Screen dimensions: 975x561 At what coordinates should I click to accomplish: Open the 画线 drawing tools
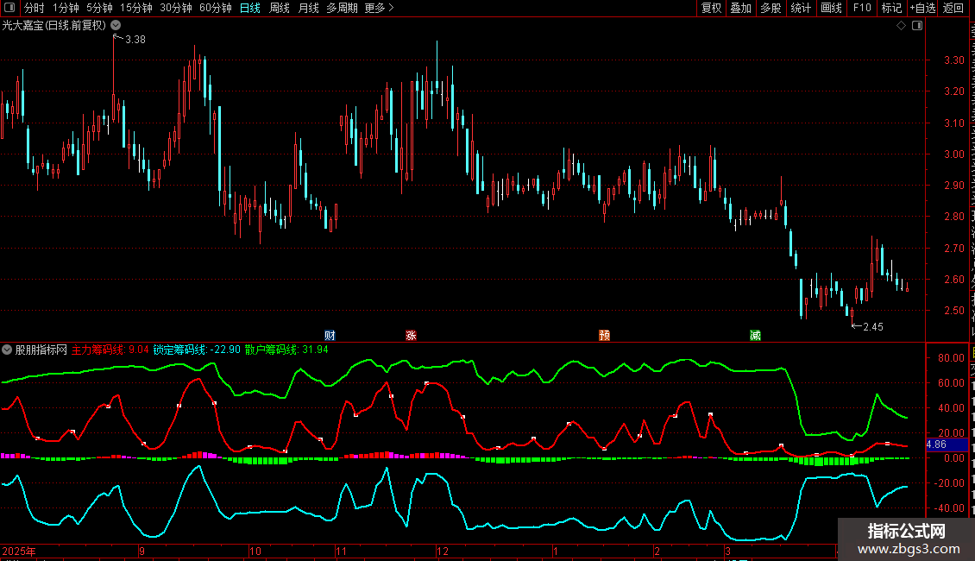coord(831,8)
